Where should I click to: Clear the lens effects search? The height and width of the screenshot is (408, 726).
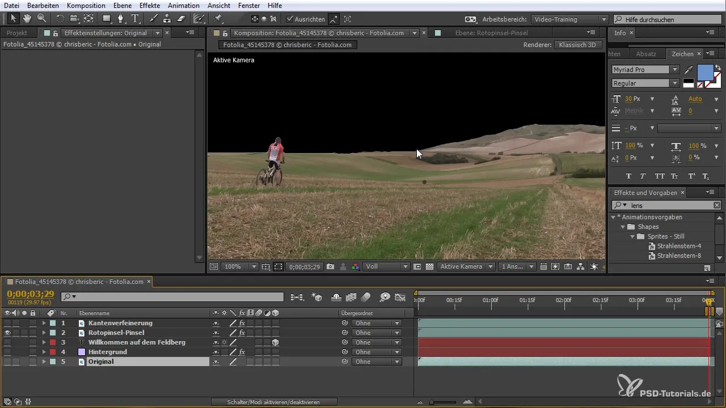pos(717,205)
